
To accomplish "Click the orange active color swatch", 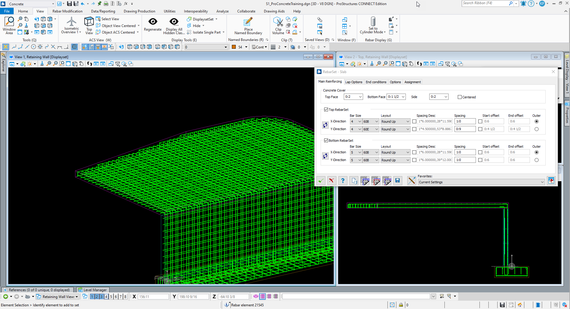I will pos(234,47).
